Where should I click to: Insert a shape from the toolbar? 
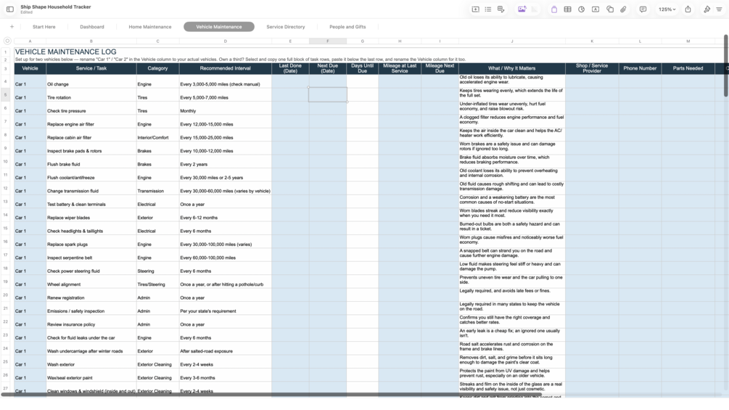click(x=610, y=9)
